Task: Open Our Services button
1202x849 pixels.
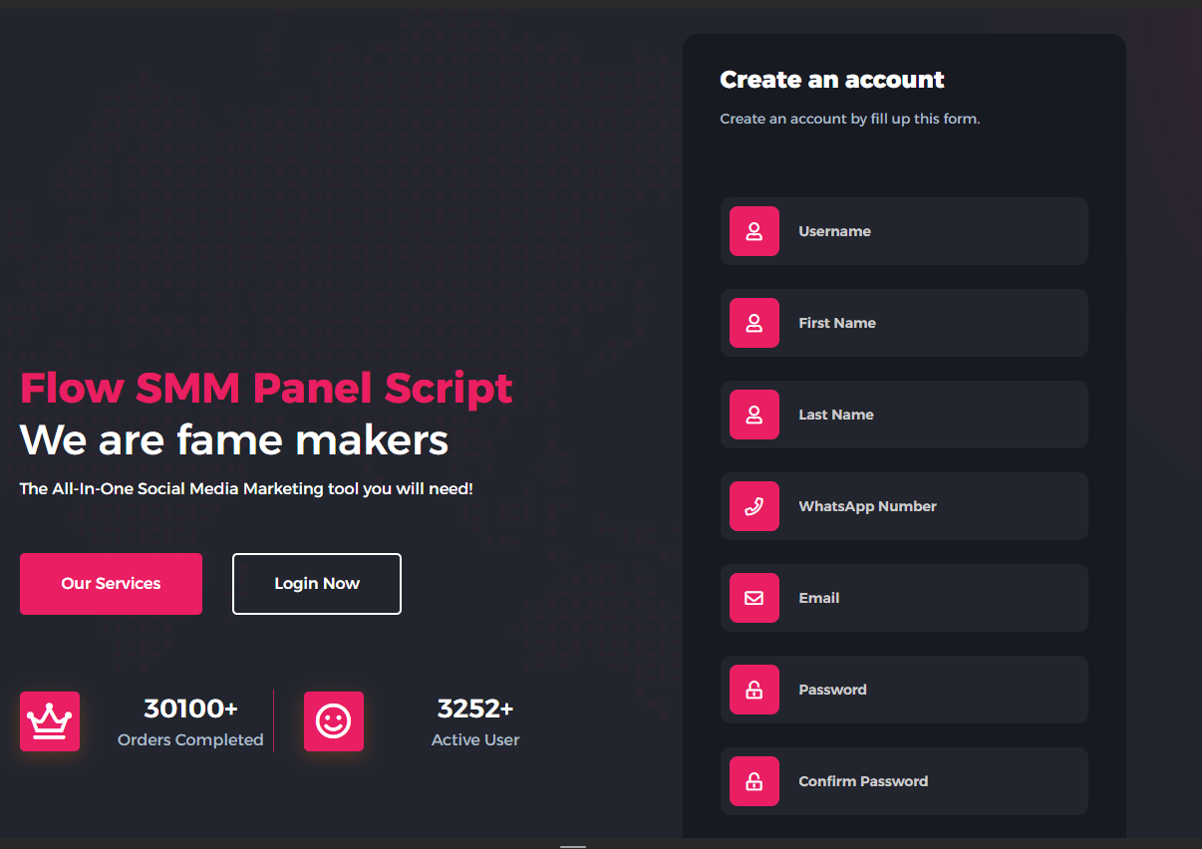Action: click(111, 584)
